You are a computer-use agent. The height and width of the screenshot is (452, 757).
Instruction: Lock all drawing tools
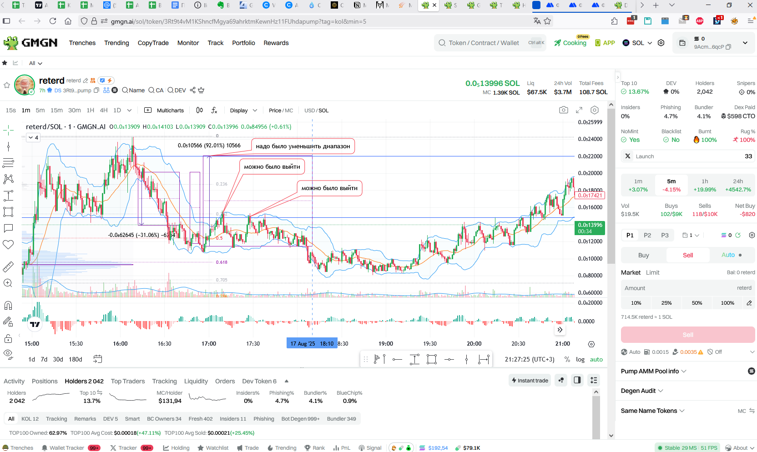pyautogui.click(x=8, y=338)
